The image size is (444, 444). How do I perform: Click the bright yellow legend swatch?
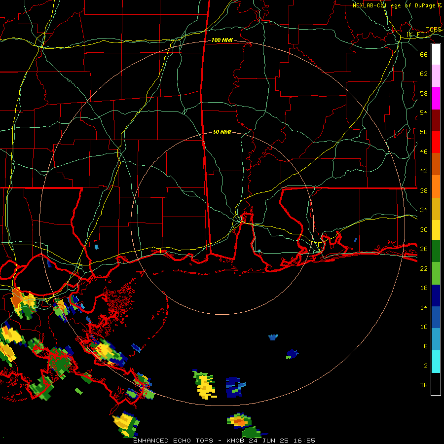(x=436, y=229)
